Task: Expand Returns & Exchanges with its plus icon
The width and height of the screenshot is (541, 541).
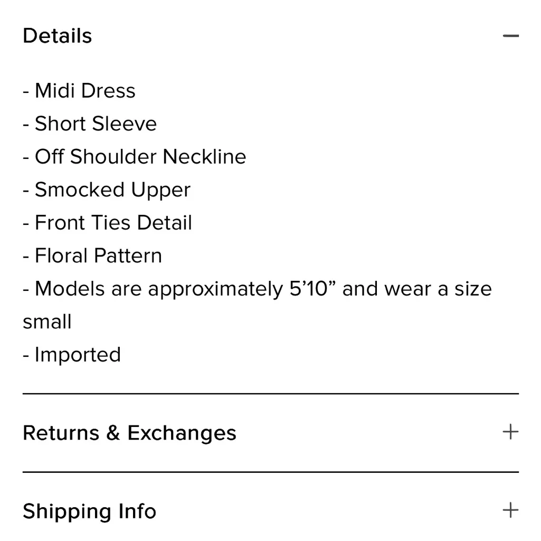Action: click(510, 432)
